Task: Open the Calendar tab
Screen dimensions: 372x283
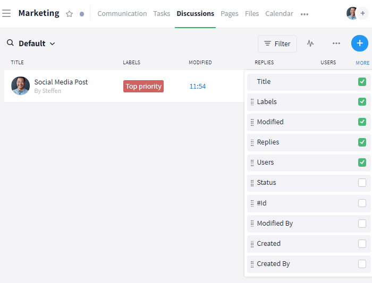Action: point(279,14)
